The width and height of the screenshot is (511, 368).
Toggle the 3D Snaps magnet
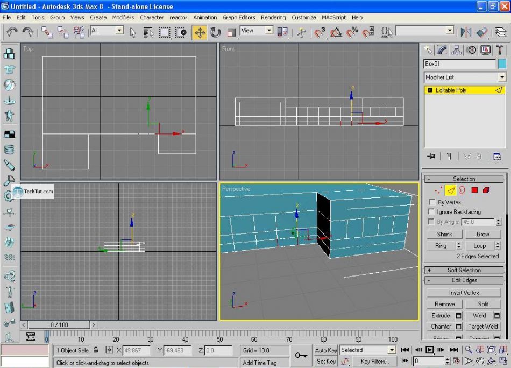[320, 32]
